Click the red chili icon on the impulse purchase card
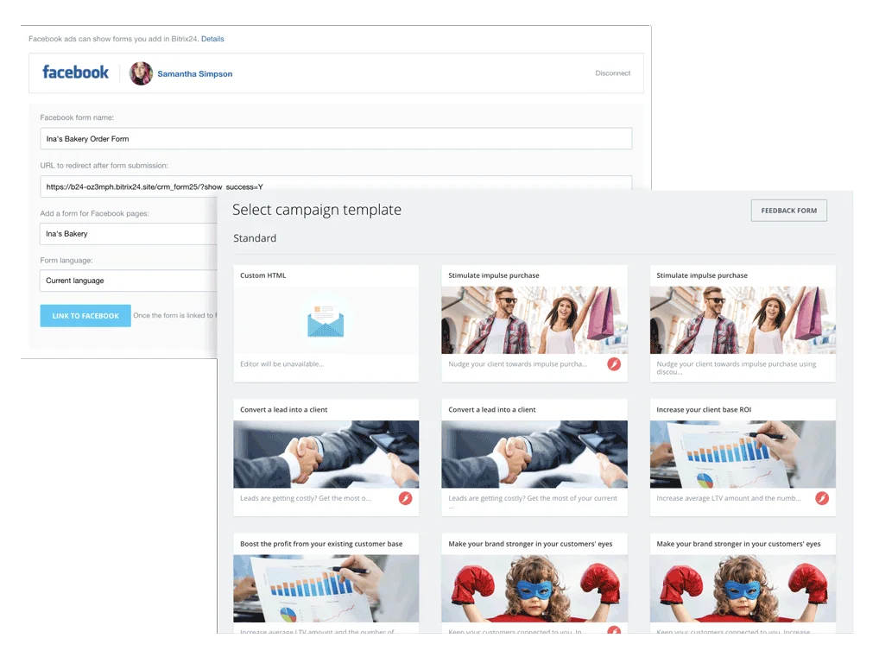Screen dimensions: 879x663 coord(614,364)
